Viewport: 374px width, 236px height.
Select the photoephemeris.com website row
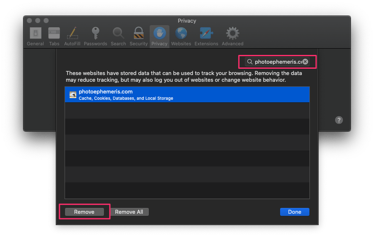click(187, 95)
